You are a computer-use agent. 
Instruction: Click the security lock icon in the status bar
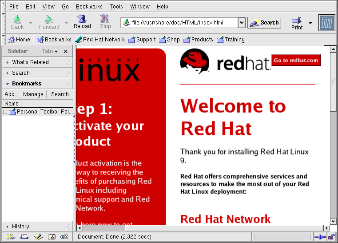(x=331, y=237)
